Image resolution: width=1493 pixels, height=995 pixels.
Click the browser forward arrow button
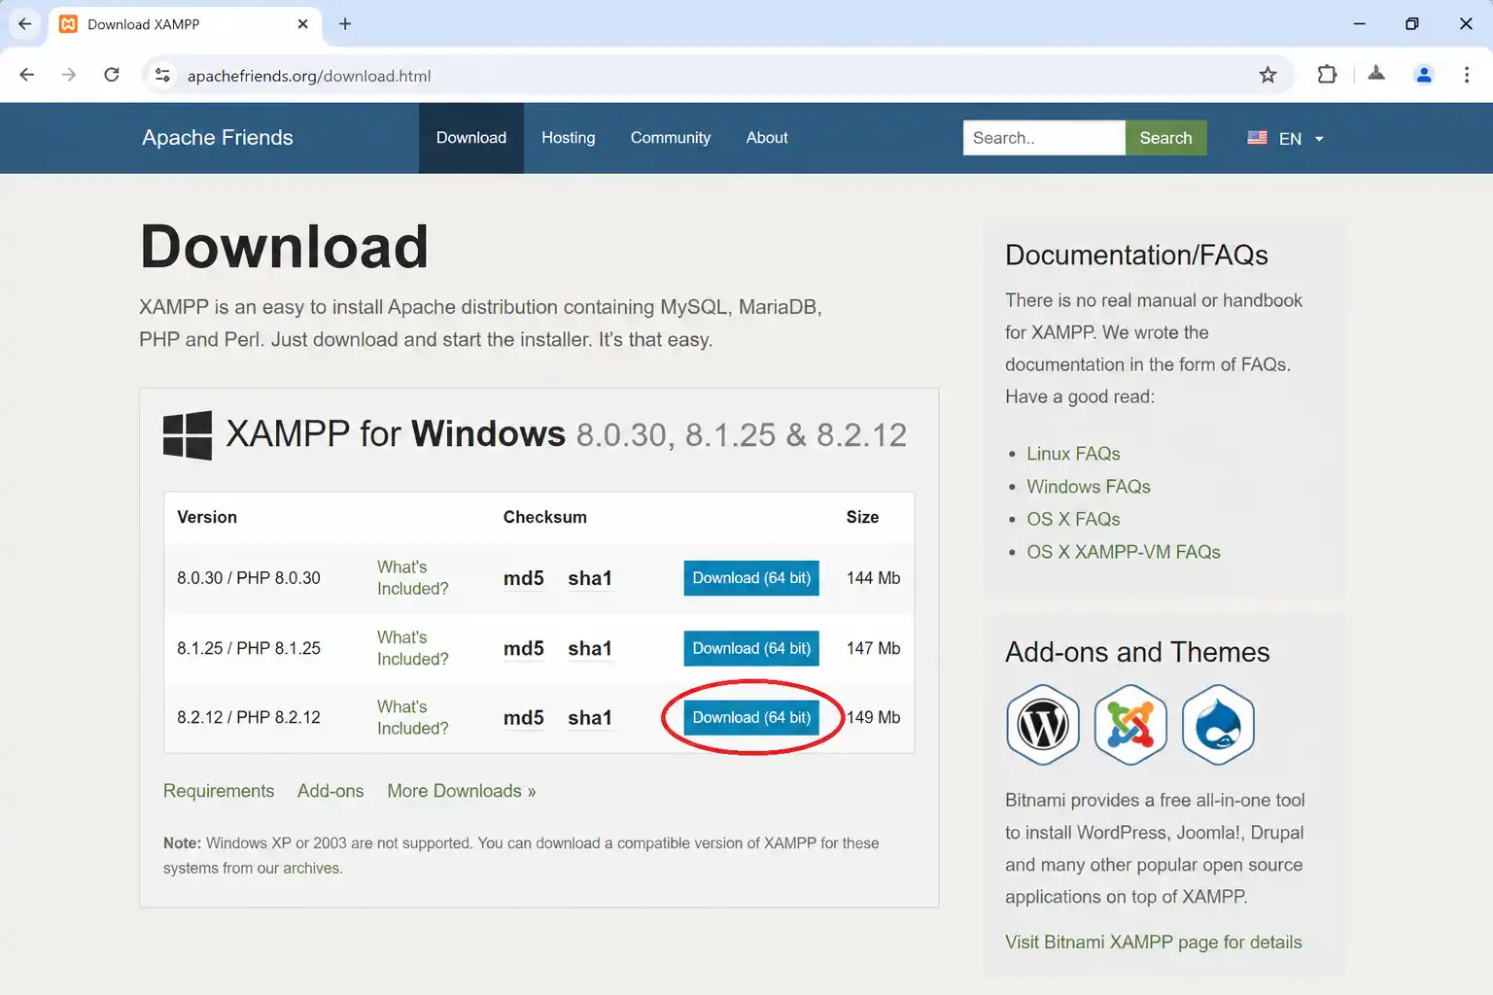pos(69,75)
